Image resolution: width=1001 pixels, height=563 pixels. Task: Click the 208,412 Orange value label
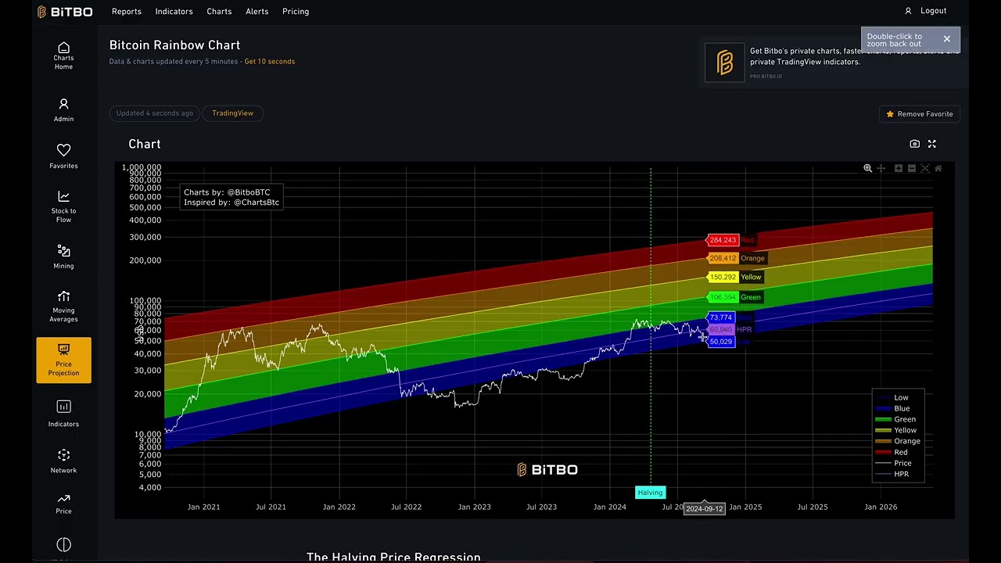pos(722,258)
